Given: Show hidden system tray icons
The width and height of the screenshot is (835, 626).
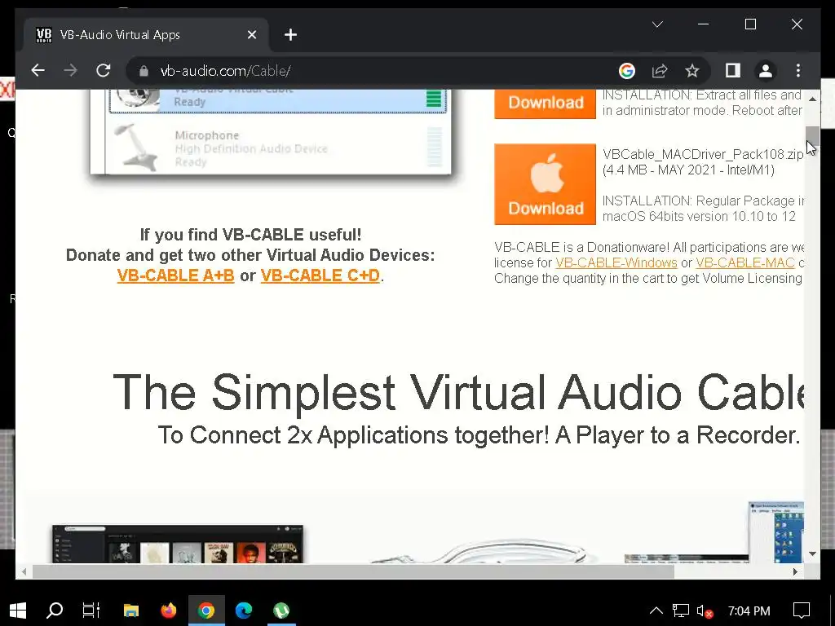Looking at the screenshot, I should coord(656,611).
